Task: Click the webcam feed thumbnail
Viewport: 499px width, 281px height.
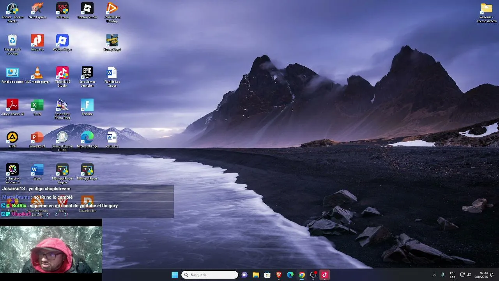Action: click(x=51, y=250)
